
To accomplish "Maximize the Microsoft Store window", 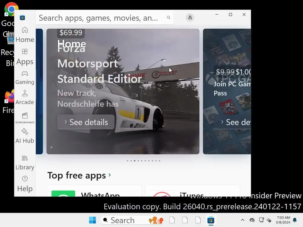I will [230, 14].
